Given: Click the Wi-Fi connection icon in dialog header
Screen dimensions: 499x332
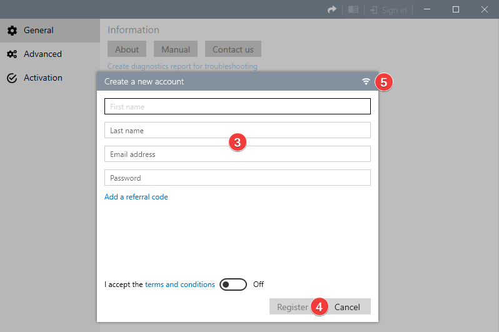Looking at the screenshot, I should [x=366, y=81].
